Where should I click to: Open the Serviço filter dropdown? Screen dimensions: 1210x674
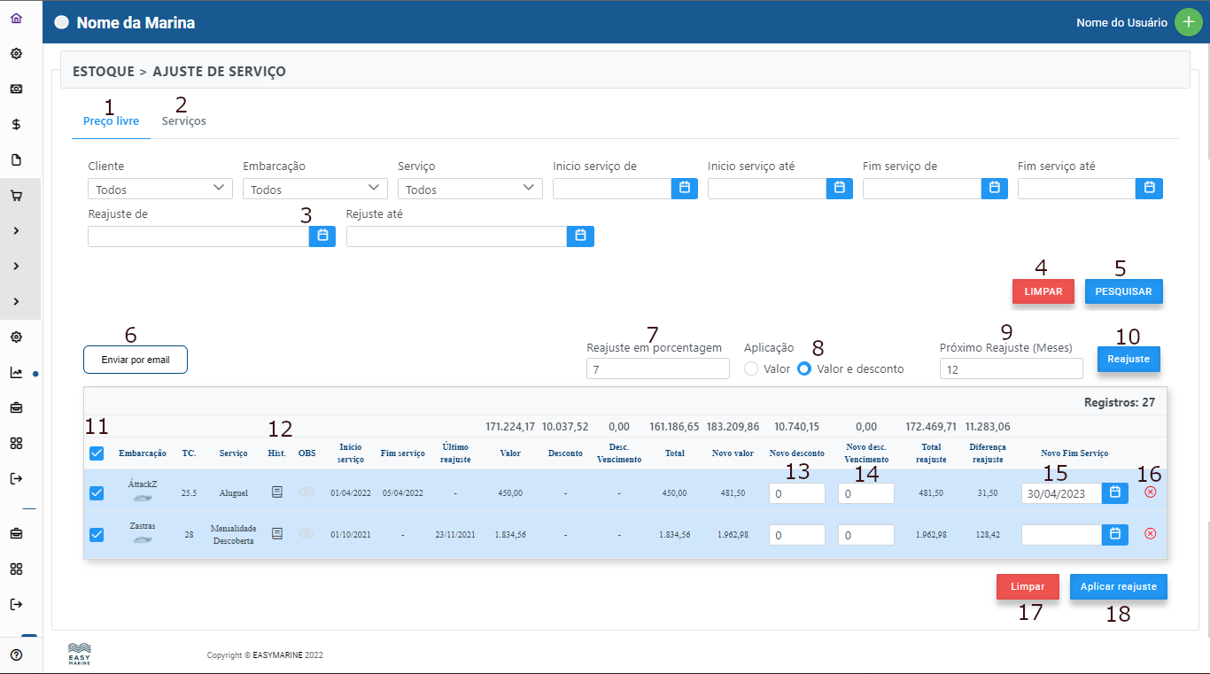pyautogui.click(x=469, y=189)
